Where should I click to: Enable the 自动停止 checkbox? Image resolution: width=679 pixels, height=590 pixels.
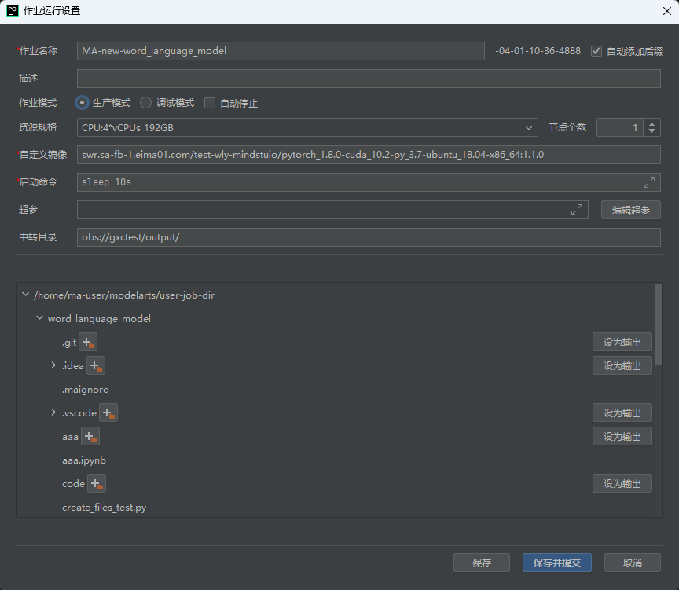click(x=210, y=103)
